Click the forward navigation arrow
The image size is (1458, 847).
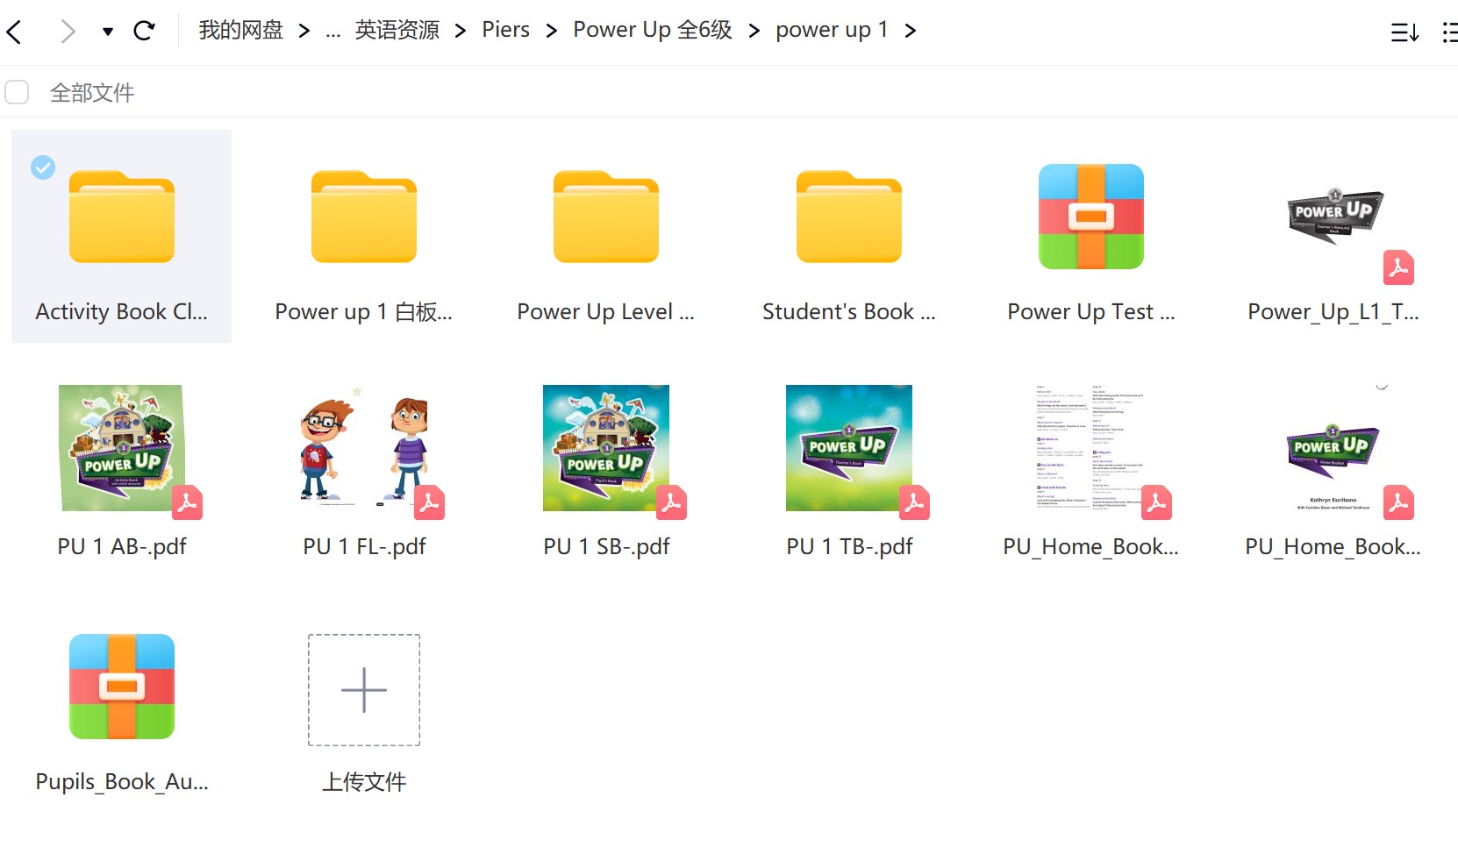pos(67,30)
